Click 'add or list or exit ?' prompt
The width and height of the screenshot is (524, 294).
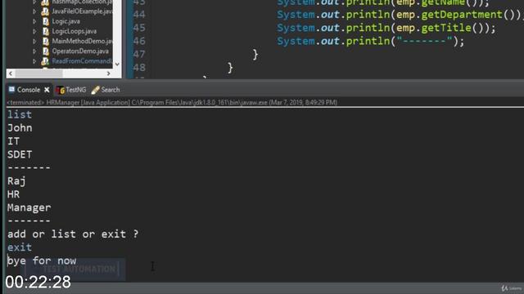coord(73,234)
